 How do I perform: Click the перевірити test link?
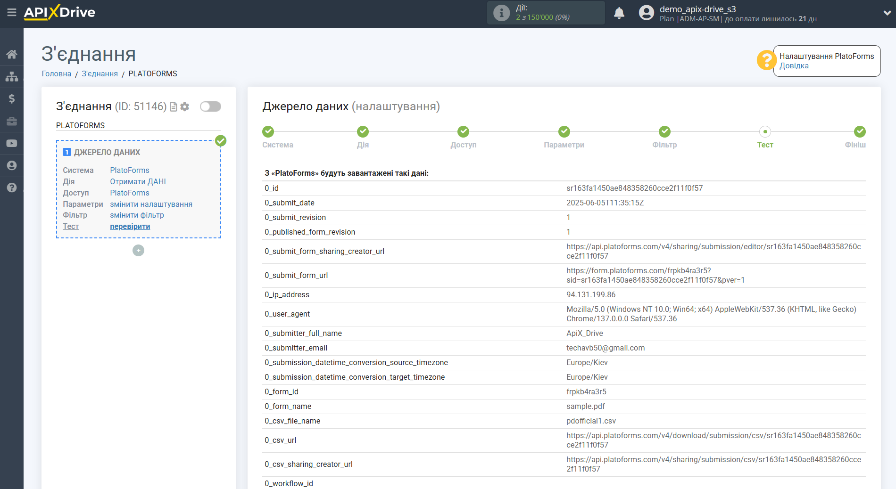click(130, 227)
